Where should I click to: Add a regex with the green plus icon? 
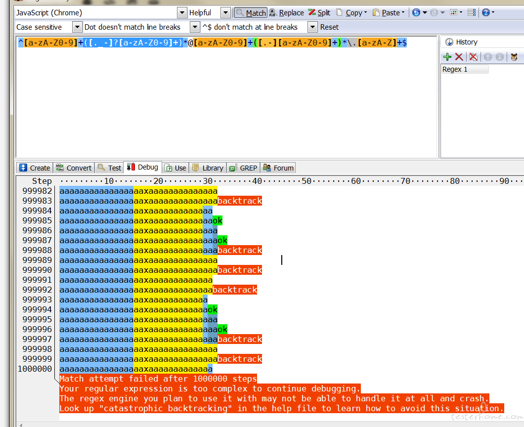pyautogui.click(x=447, y=57)
